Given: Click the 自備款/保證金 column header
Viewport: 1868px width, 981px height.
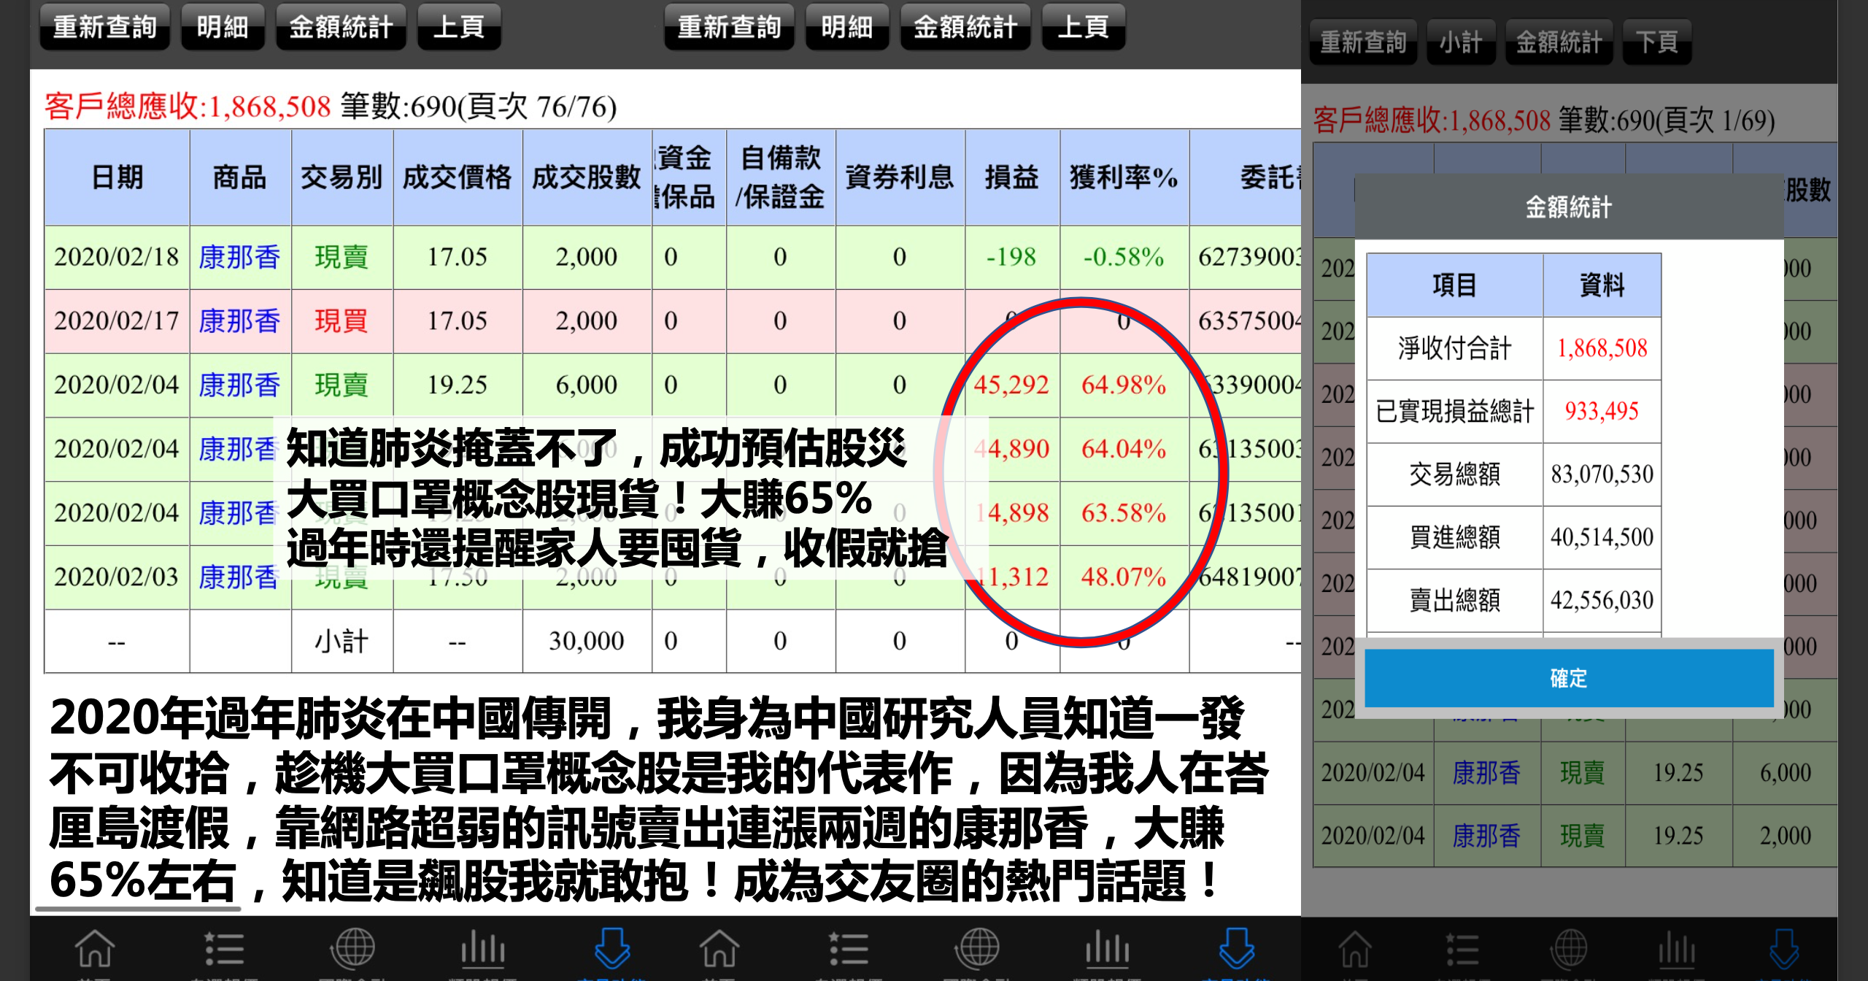Looking at the screenshot, I should coord(781,177).
